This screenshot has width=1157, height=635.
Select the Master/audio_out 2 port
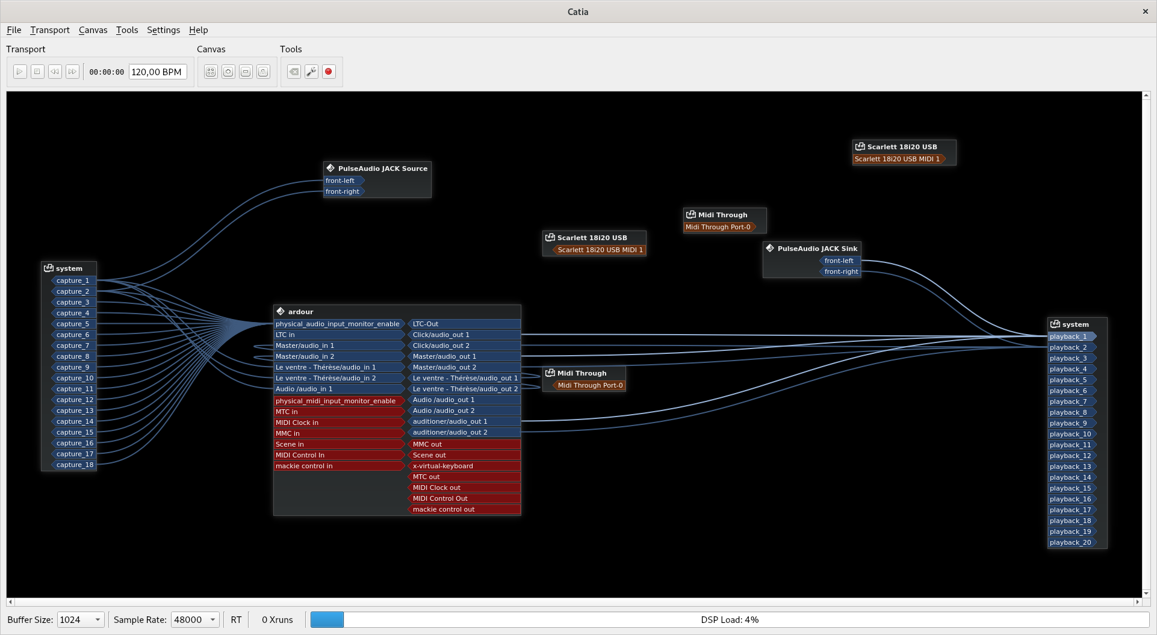tap(464, 367)
